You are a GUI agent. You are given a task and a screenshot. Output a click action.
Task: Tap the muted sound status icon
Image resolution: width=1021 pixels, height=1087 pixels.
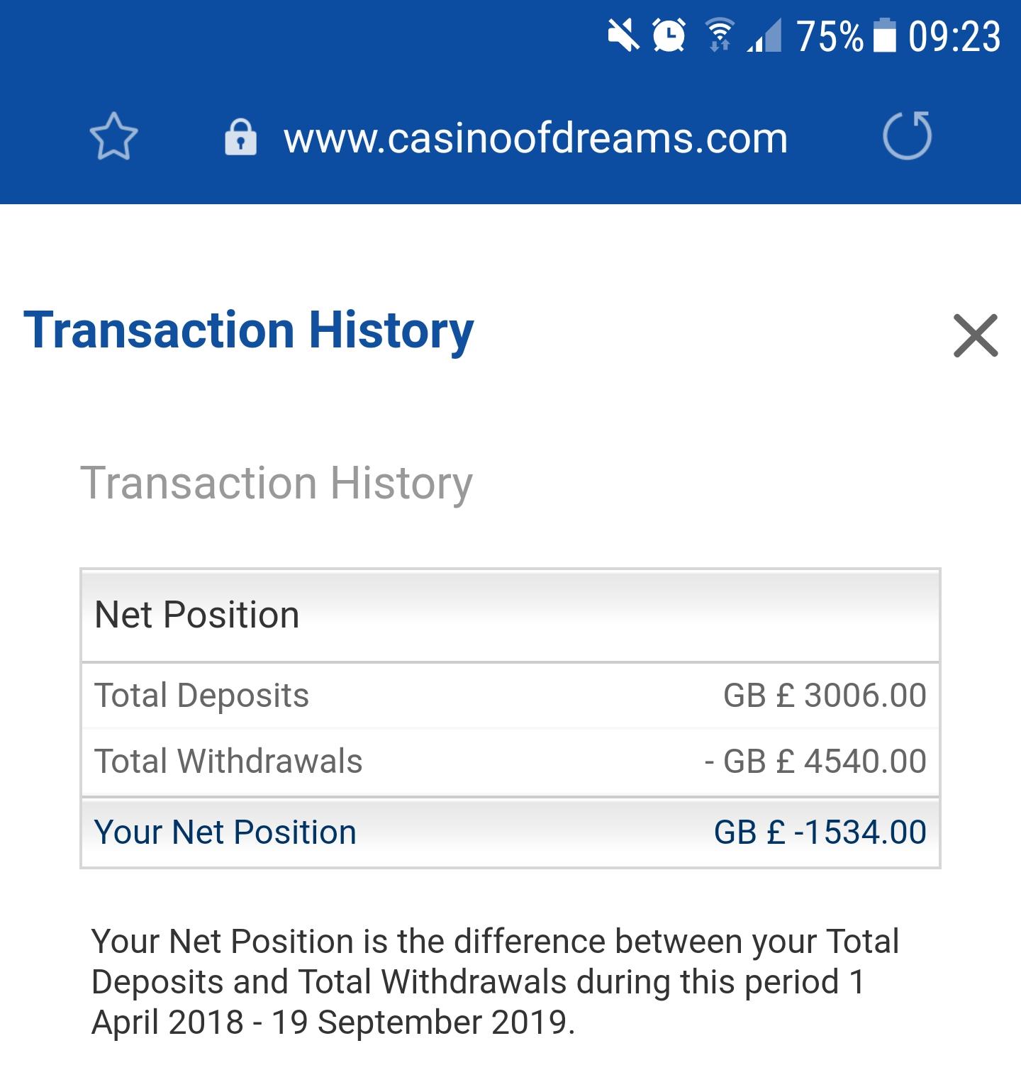[x=623, y=35]
